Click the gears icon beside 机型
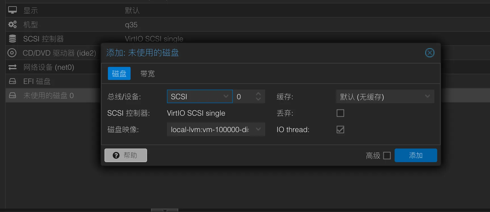The height and width of the screenshot is (212, 490). 12,24
